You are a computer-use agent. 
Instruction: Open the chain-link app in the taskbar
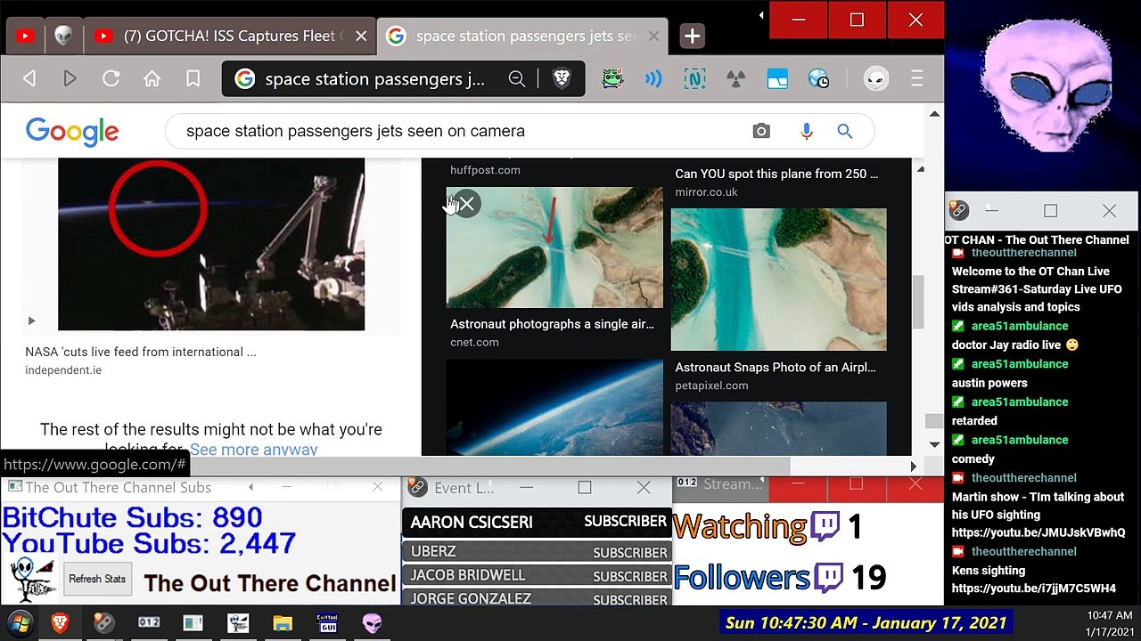pos(104,623)
